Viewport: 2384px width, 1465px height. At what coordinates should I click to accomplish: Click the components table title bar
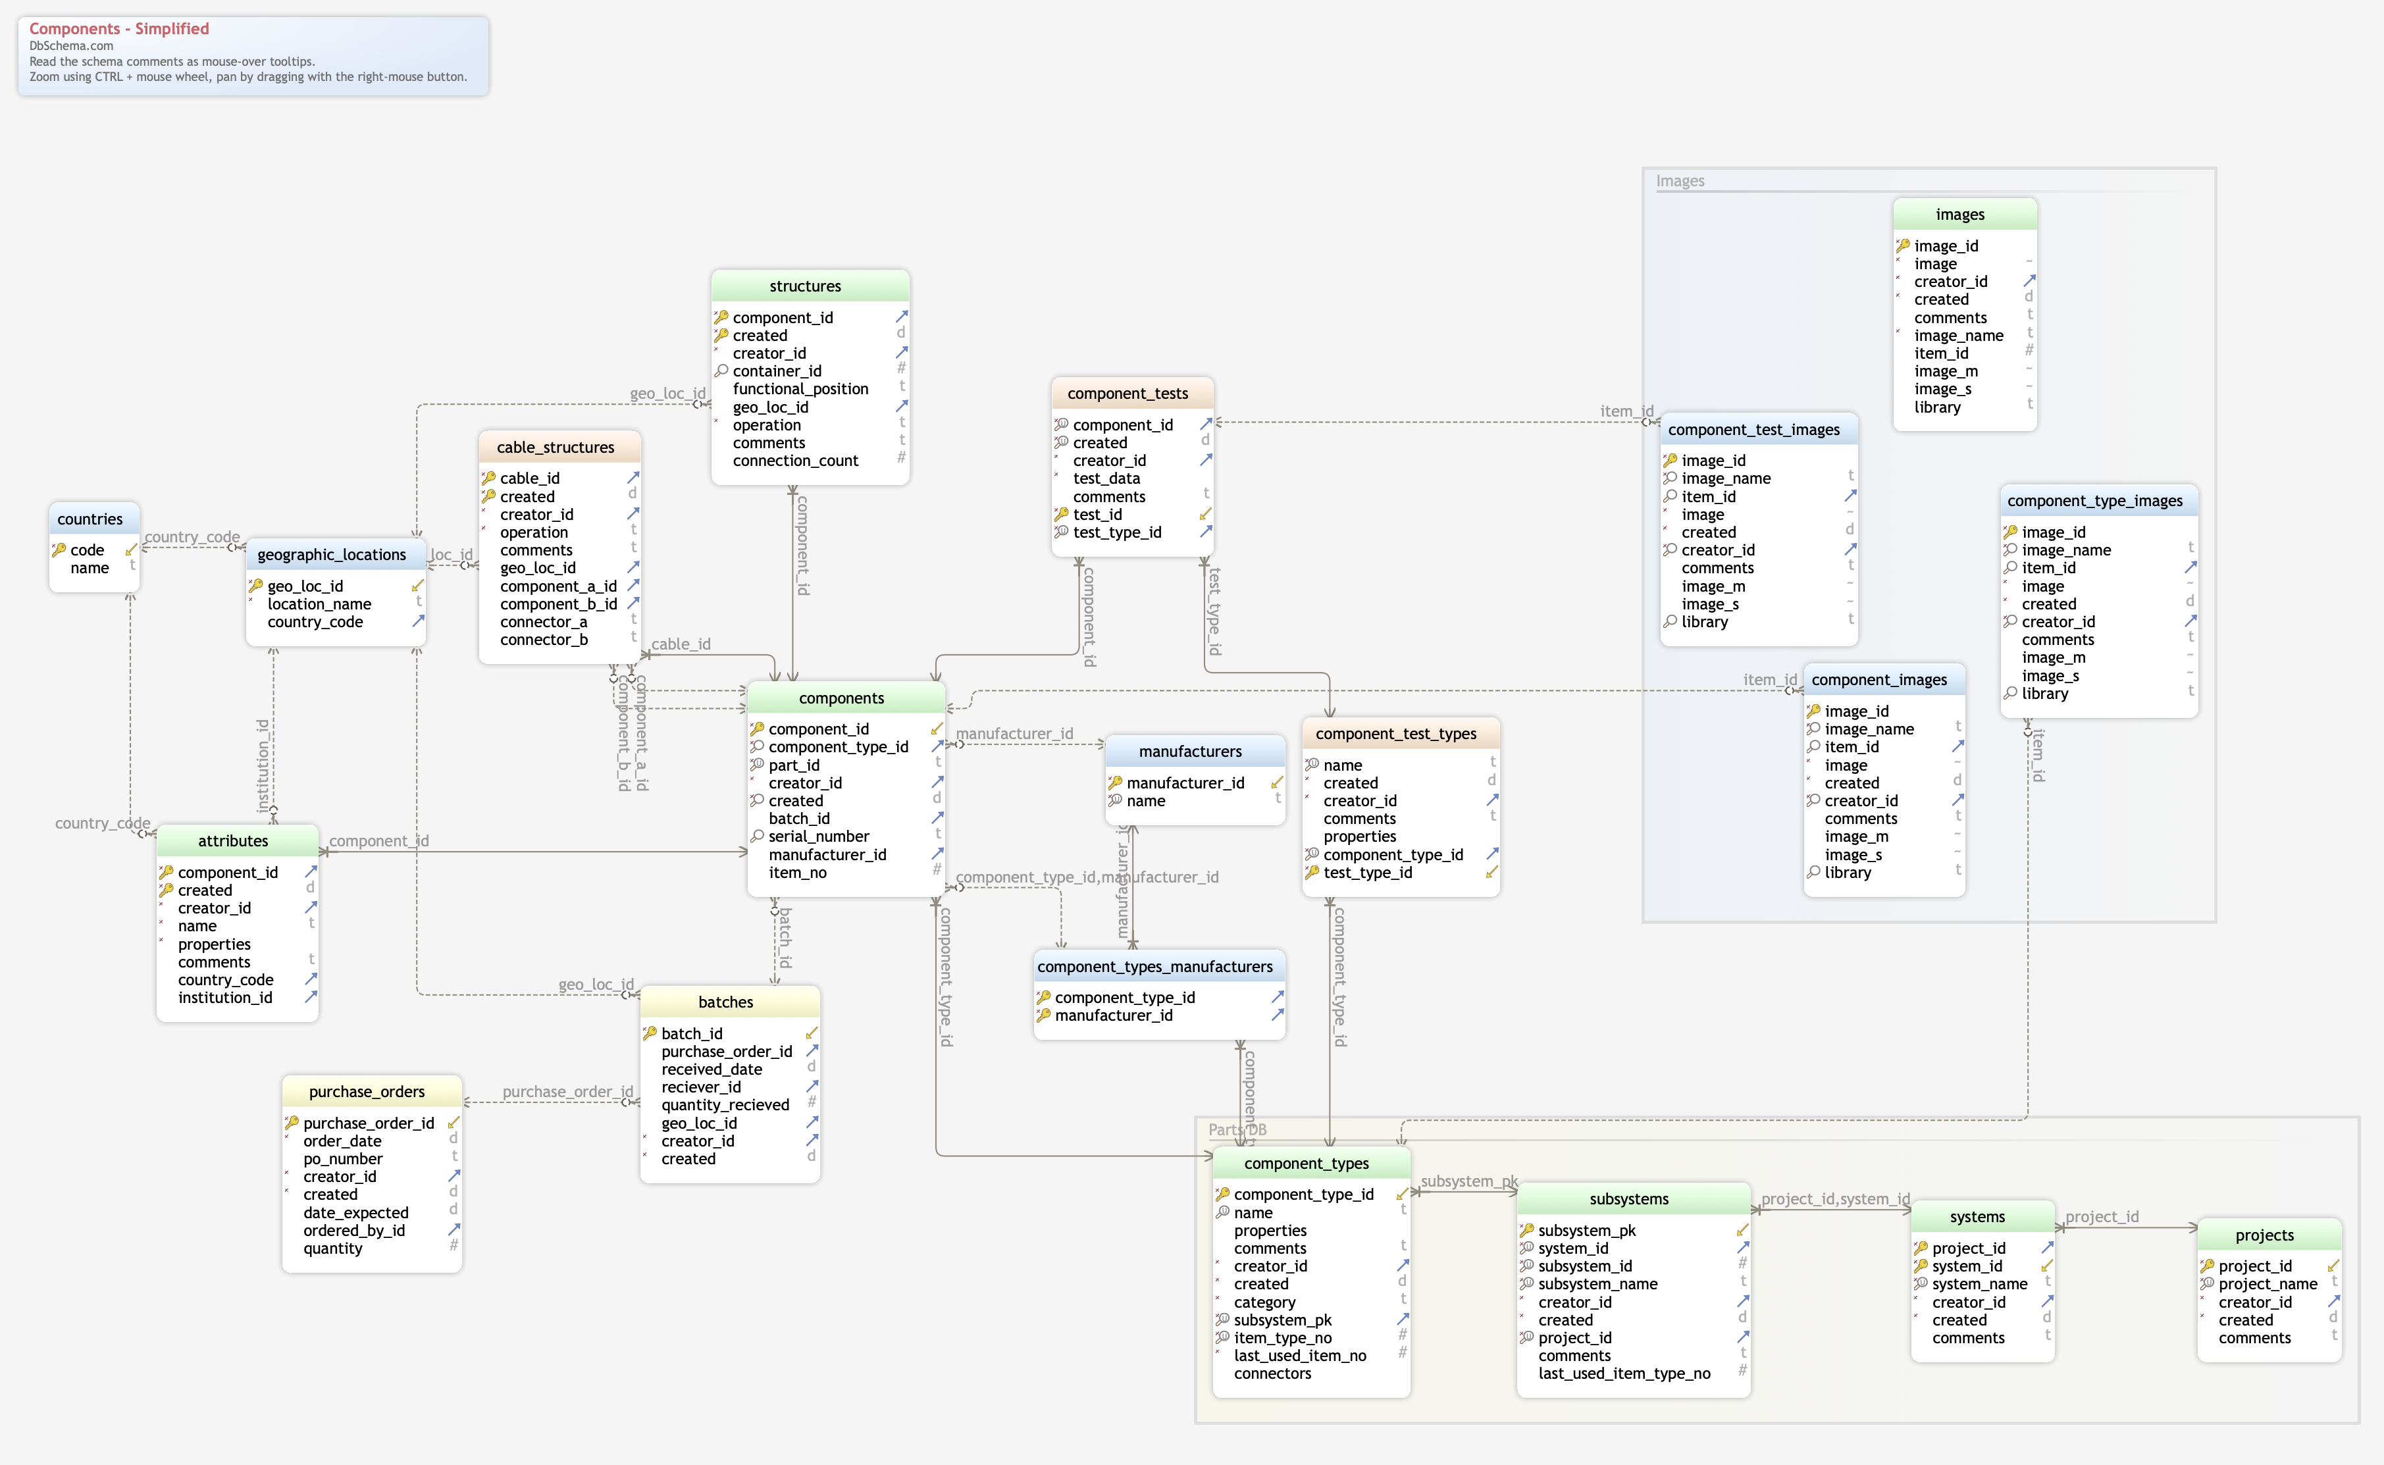click(x=846, y=698)
